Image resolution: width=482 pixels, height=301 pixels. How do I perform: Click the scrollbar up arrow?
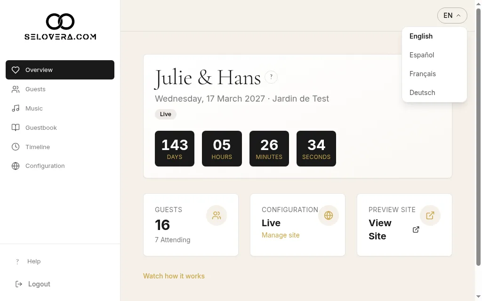[x=478, y=3]
